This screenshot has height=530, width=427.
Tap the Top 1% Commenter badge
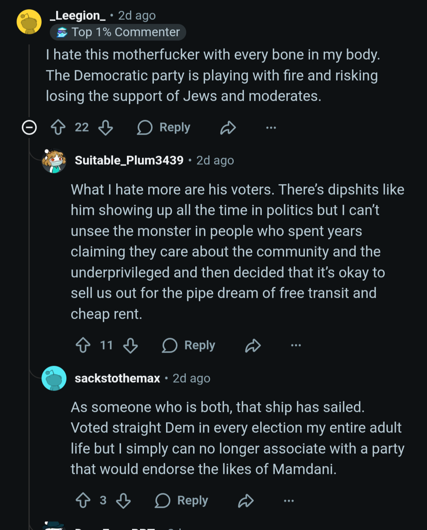118,32
